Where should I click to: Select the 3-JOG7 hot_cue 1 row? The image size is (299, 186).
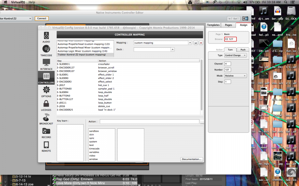(128, 85)
